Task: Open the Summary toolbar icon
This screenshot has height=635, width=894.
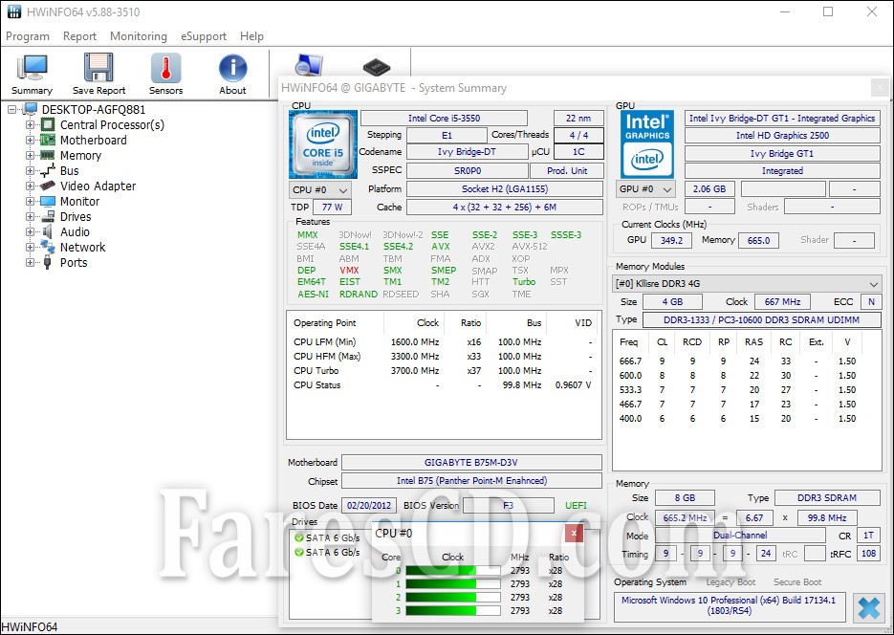Action: coord(32,74)
